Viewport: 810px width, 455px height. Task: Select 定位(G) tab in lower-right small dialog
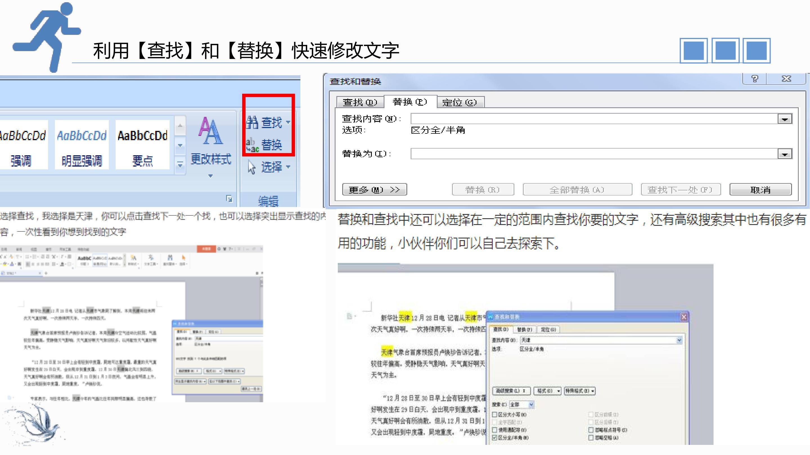pyautogui.click(x=548, y=330)
